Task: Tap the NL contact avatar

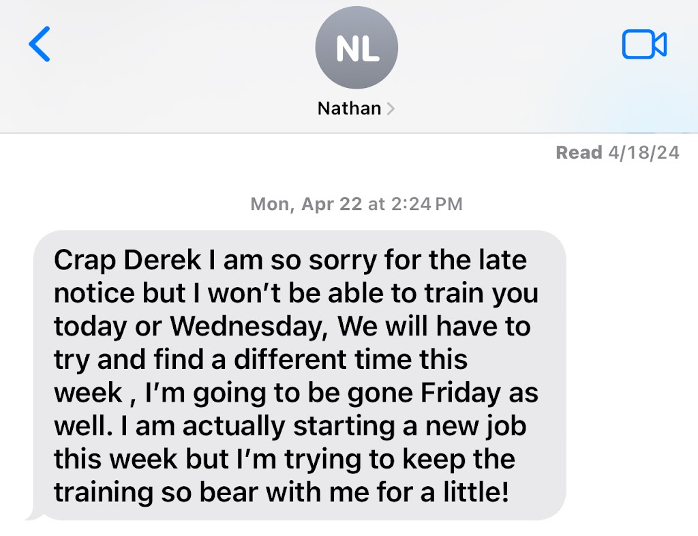Action: (x=356, y=49)
